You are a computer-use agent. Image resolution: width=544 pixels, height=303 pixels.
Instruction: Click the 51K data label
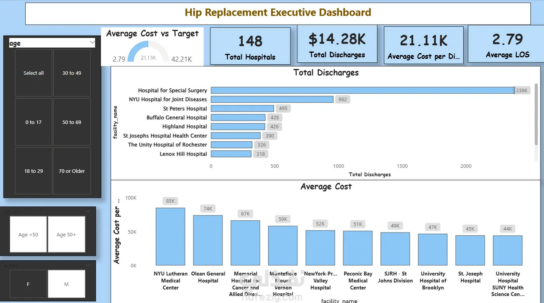(x=358, y=224)
